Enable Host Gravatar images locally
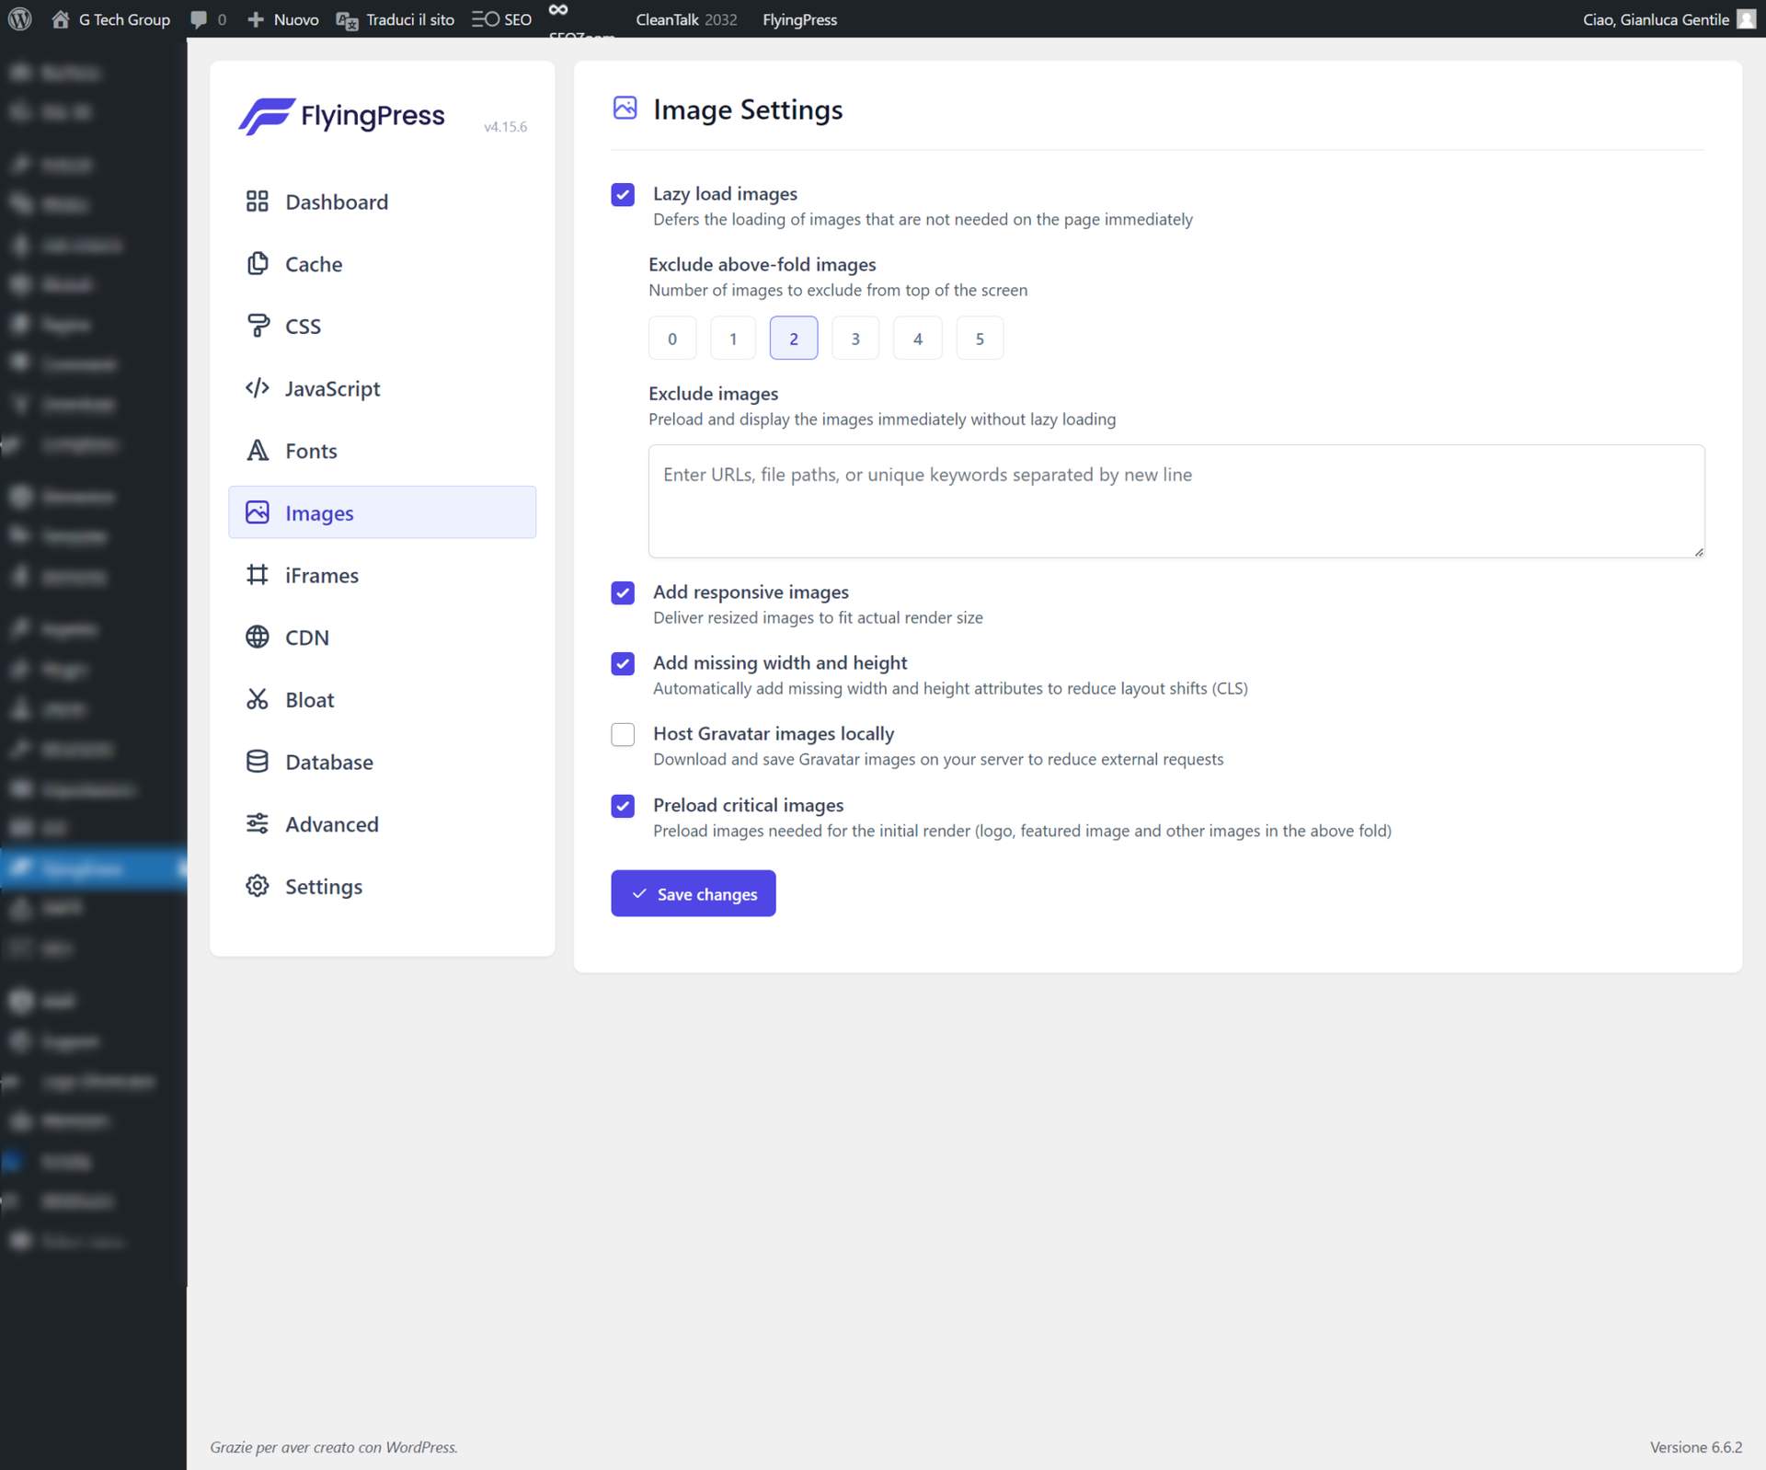The width and height of the screenshot is (1766, 1470). coord(623,734)
